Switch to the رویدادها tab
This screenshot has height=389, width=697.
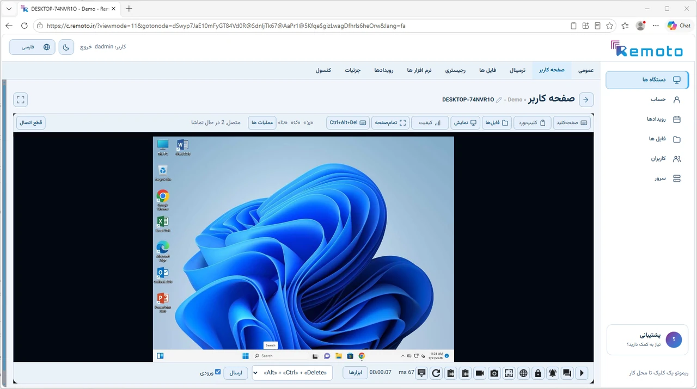click(384, 70)
